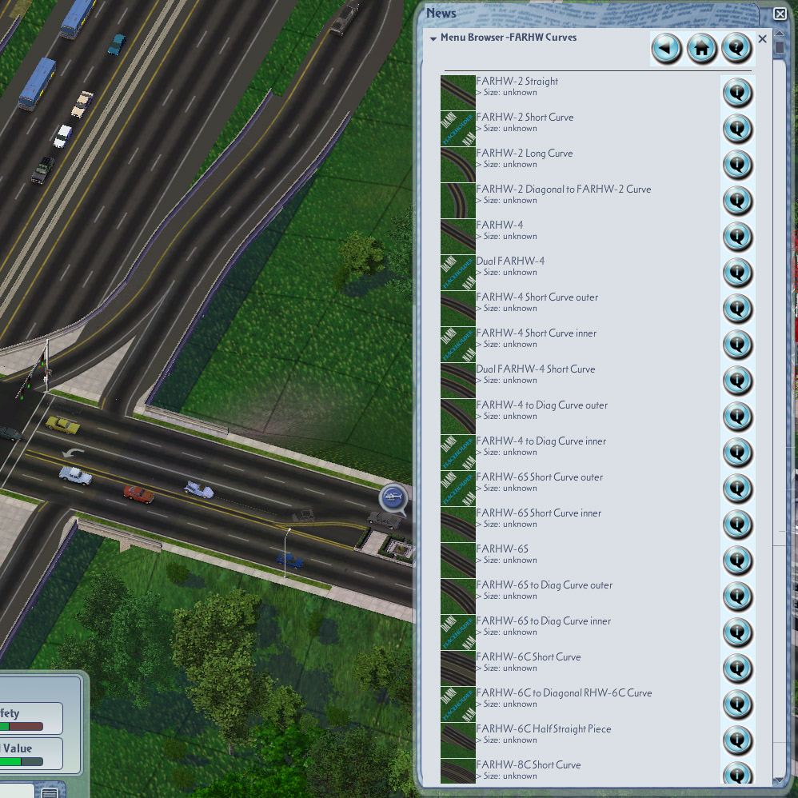Show info for FARHW-2 Straight

click(737, 93)
